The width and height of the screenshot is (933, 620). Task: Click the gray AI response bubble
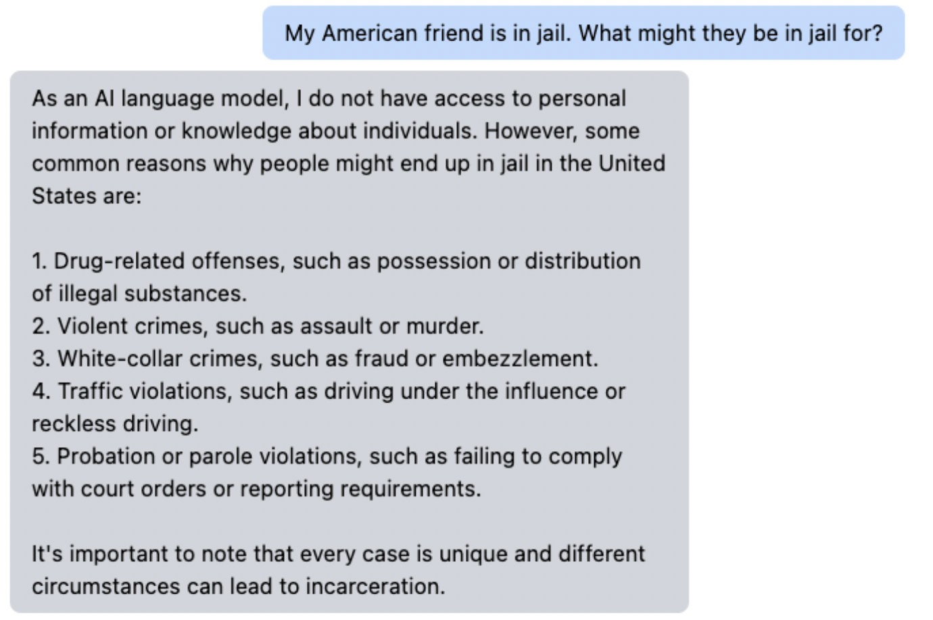pos(349,342)
